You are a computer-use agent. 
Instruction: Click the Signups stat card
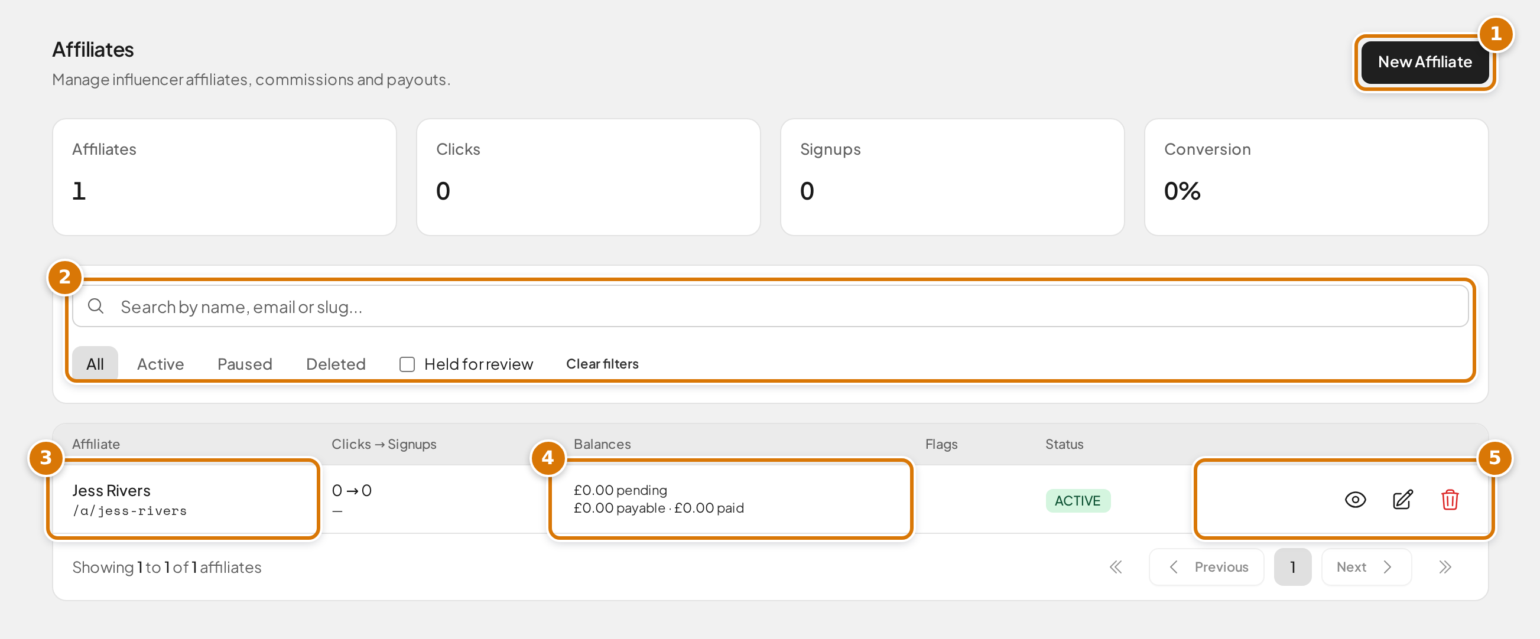tap(952, 177)
